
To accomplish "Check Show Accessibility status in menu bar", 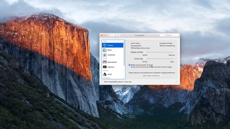I will click(x=103, y=82).
